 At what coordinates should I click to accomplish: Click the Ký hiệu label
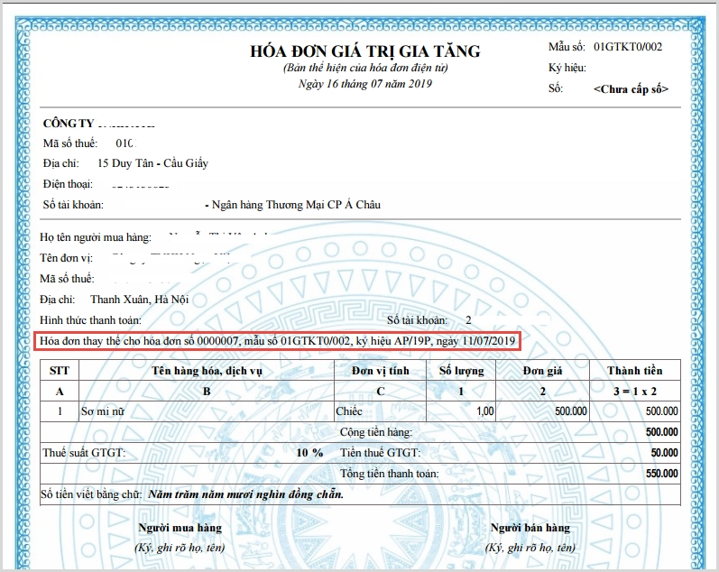tap(567, 68)
